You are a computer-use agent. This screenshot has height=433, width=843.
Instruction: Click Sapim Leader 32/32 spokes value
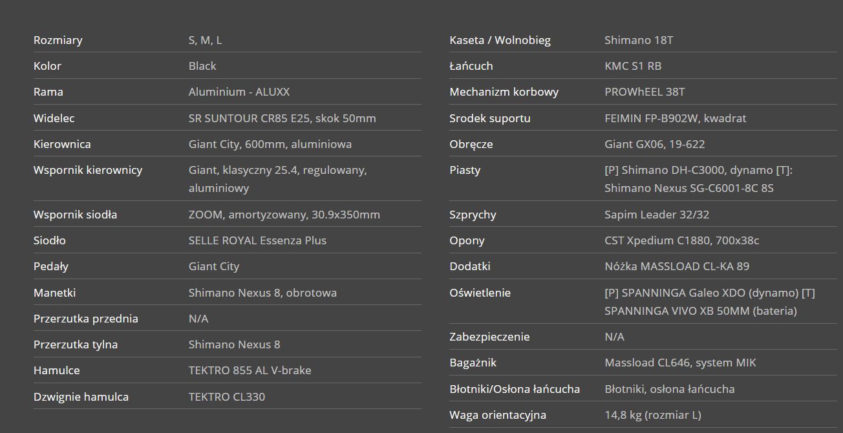point(657,215)
